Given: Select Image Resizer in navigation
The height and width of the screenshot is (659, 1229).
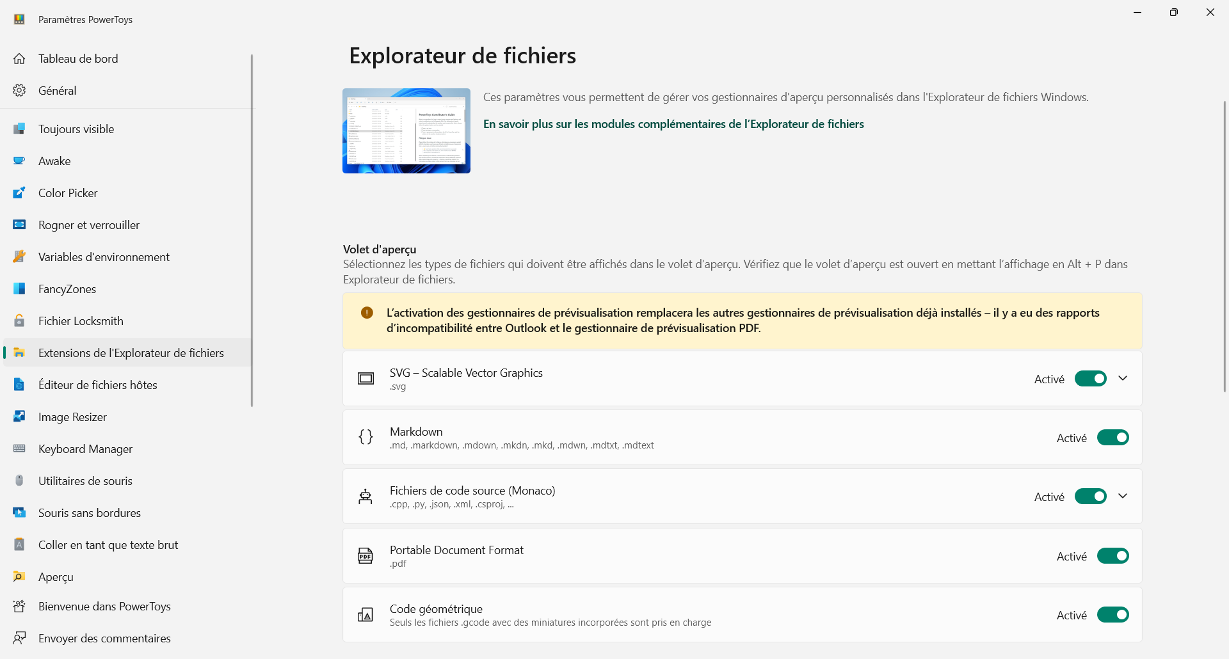Looking at the screenshot, I should [x=127, y=417].
